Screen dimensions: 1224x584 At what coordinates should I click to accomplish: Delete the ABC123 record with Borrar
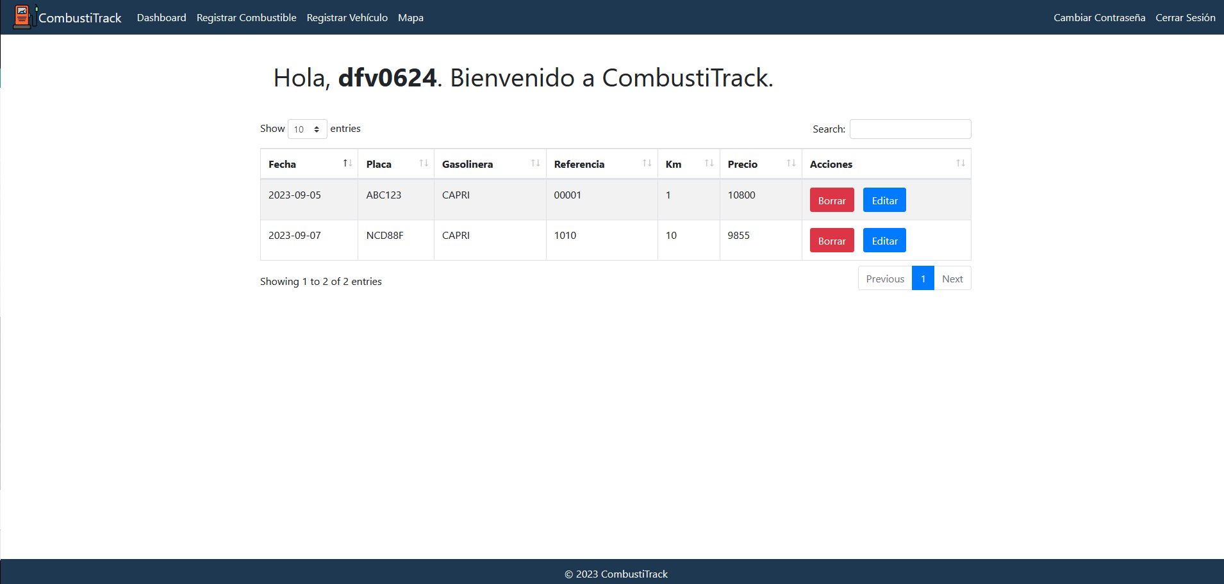[x=831, y=200]
